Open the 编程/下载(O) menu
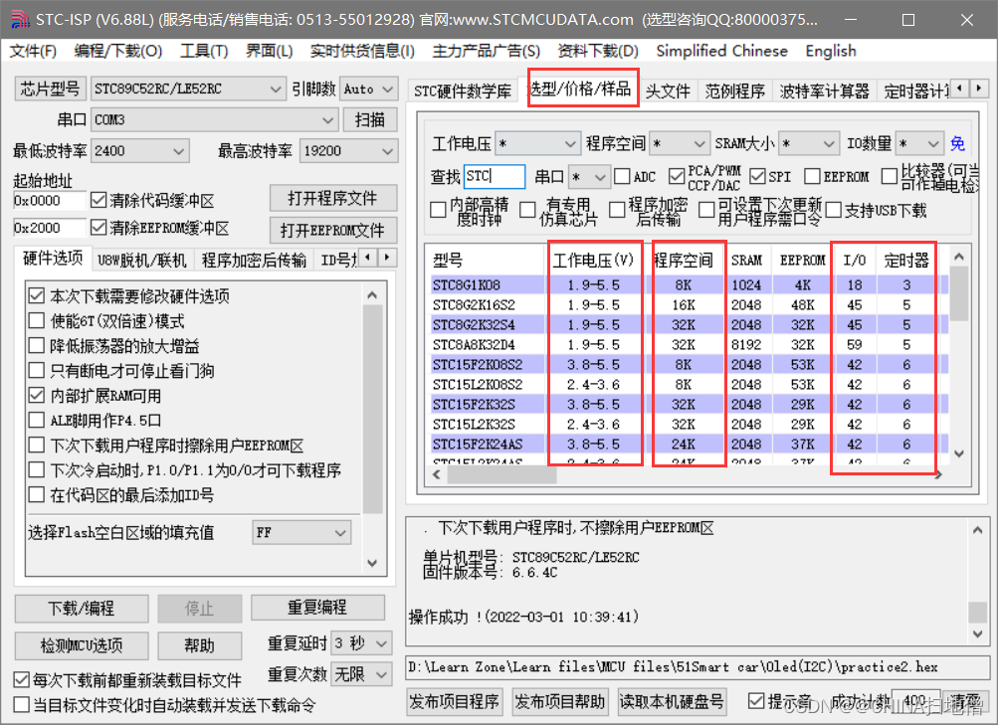998x725 pixels. pyautogui.click(x=117, y=51)
